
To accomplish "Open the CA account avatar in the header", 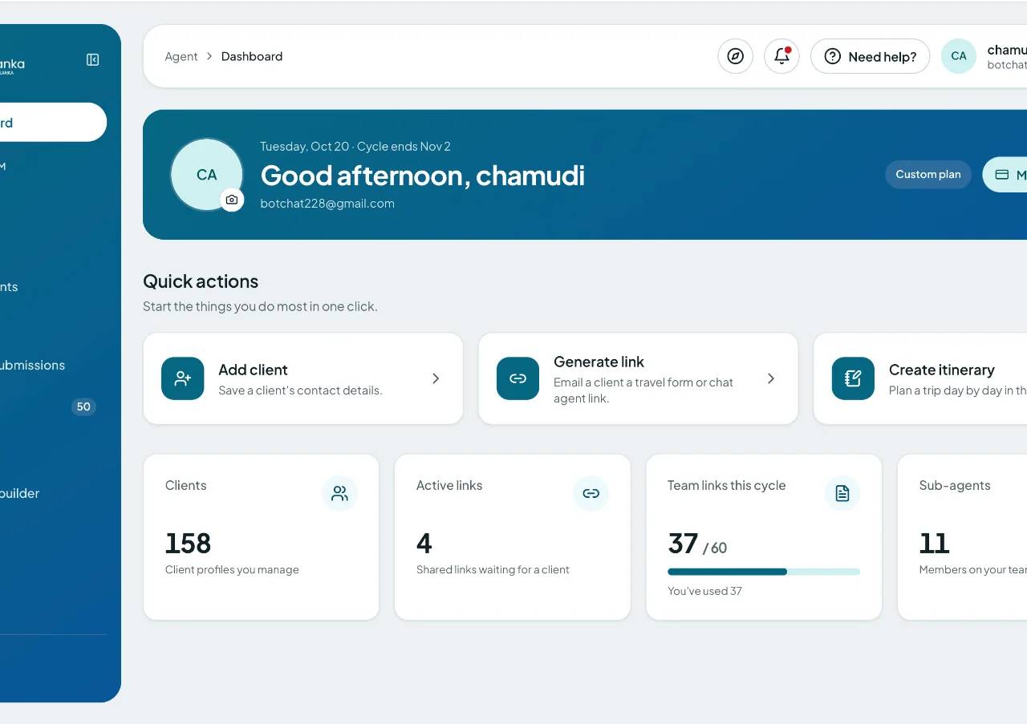I will point(958,56).
